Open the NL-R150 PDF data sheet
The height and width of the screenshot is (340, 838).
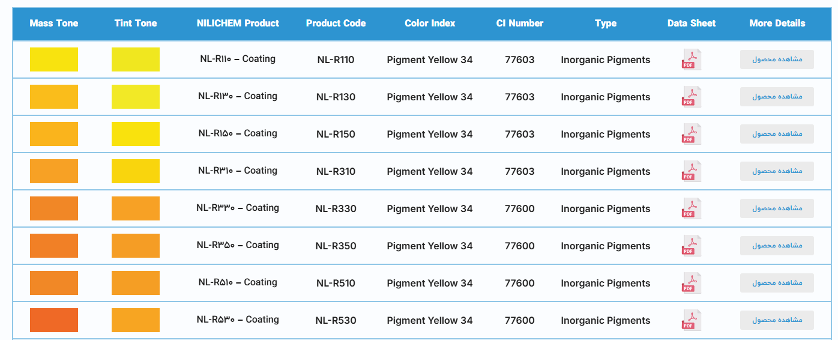[691, 134]
